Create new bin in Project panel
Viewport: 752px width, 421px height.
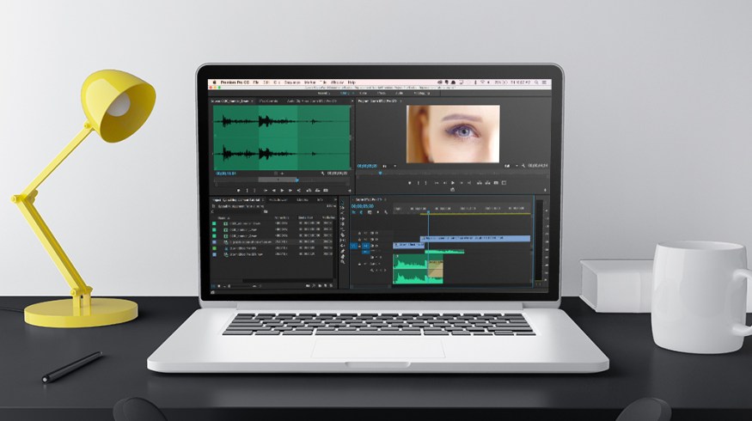320,286
